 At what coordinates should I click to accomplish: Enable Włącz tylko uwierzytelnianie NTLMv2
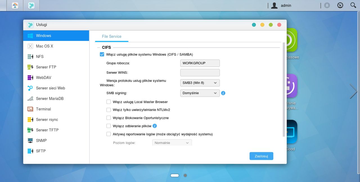[x=109, y=110]
